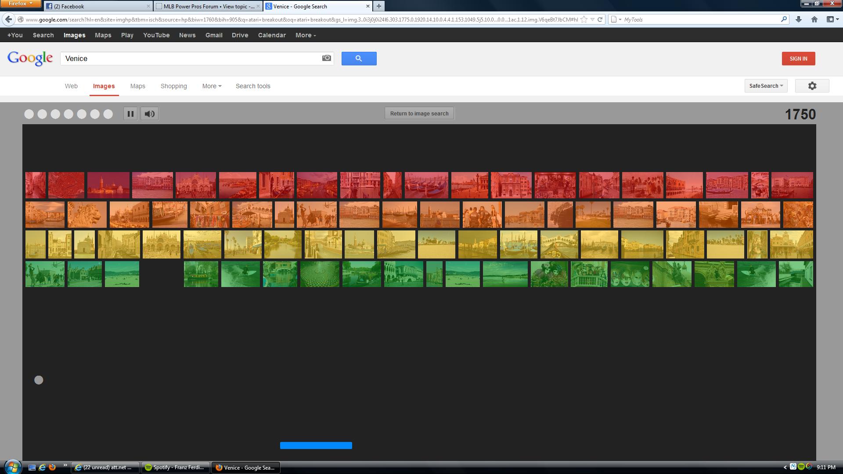Open Drive from the Google bar
This screenshot has width=843, height=474.
tap(240, 35)
